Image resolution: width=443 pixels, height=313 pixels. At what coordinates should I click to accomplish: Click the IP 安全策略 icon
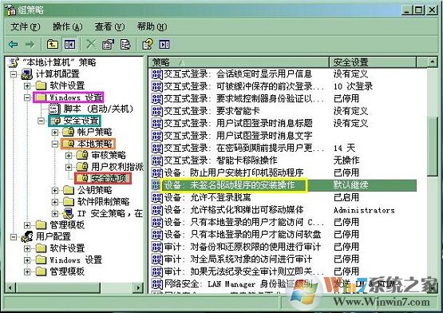click(x=68, y=213)
